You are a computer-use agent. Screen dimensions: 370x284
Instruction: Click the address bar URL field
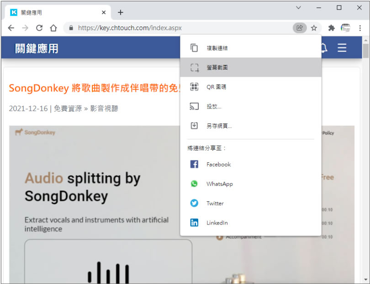183,28
